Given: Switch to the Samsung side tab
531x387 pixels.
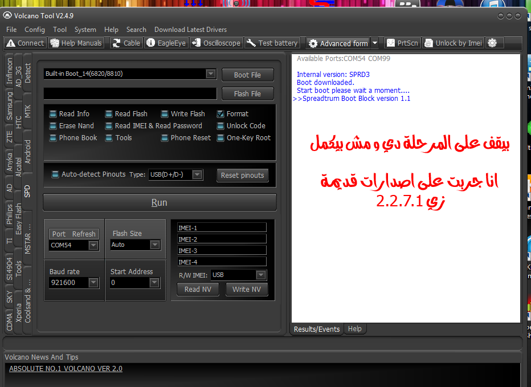Looking at the screenshot, I should [9, 106].
